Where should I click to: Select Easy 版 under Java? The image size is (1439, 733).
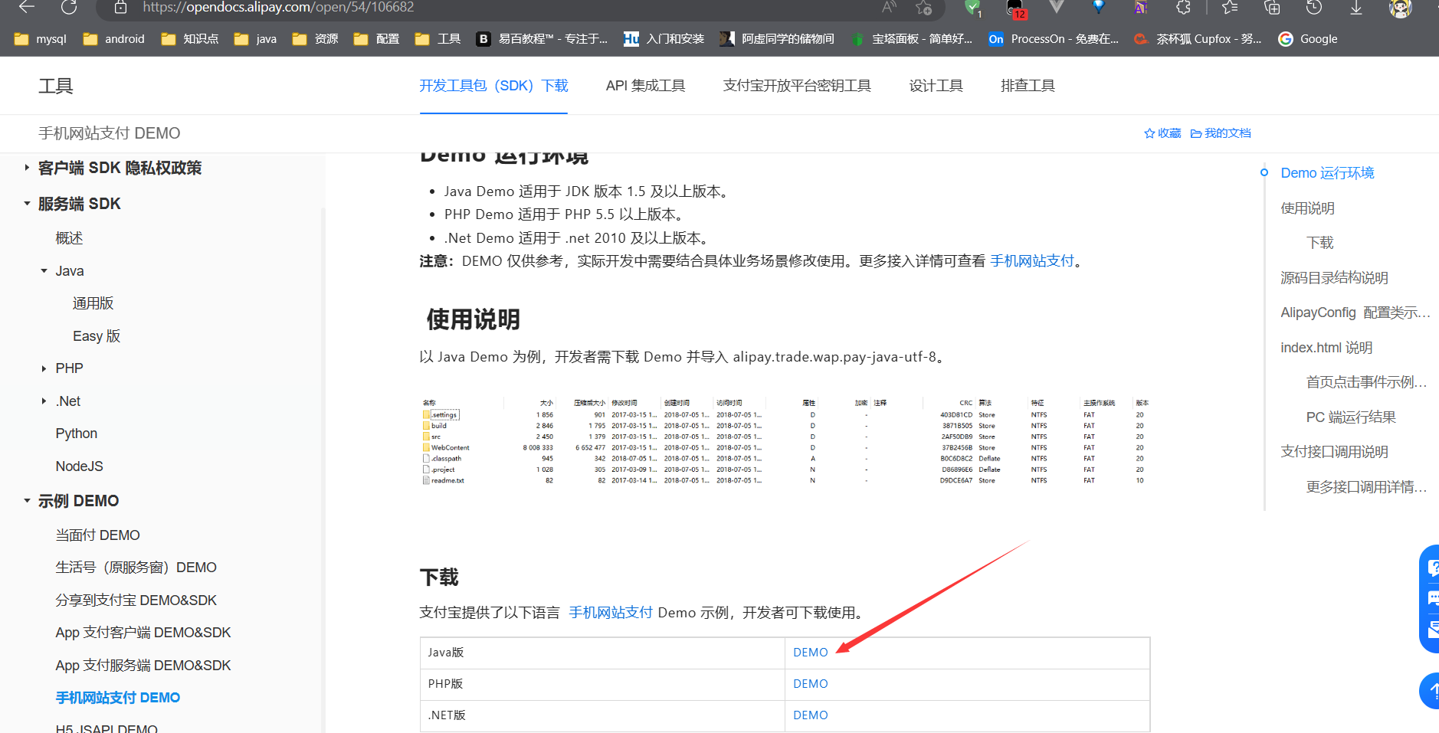point(97,336)
